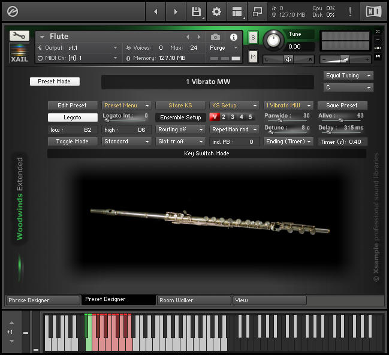Viewport: 389px width, 355px height.
Task: Open the Slot rr off dropdown
Action: point(180,142)
